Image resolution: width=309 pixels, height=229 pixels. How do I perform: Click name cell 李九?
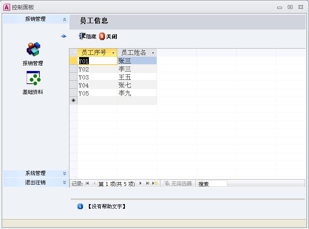point(137,93)
